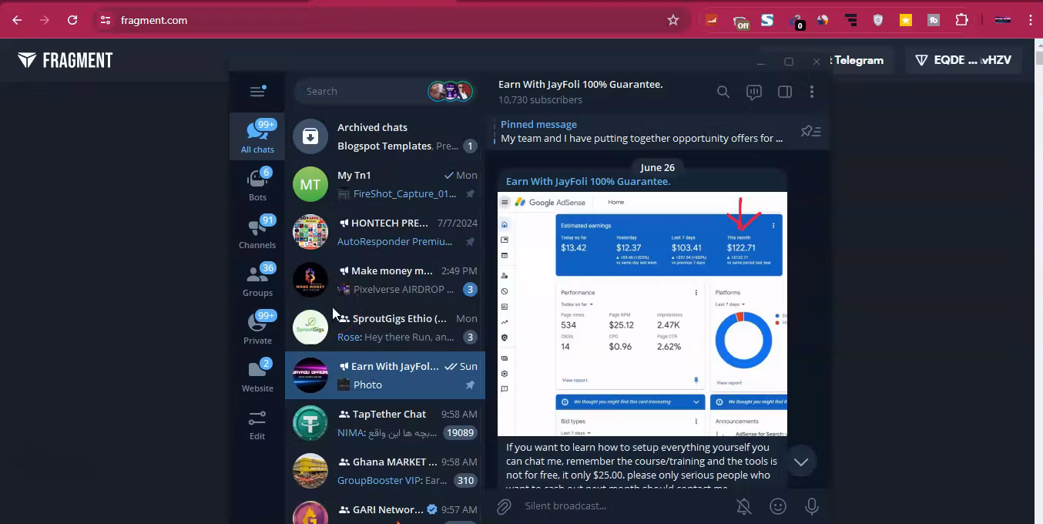Open stories avatars beside search box

(450, 91)
